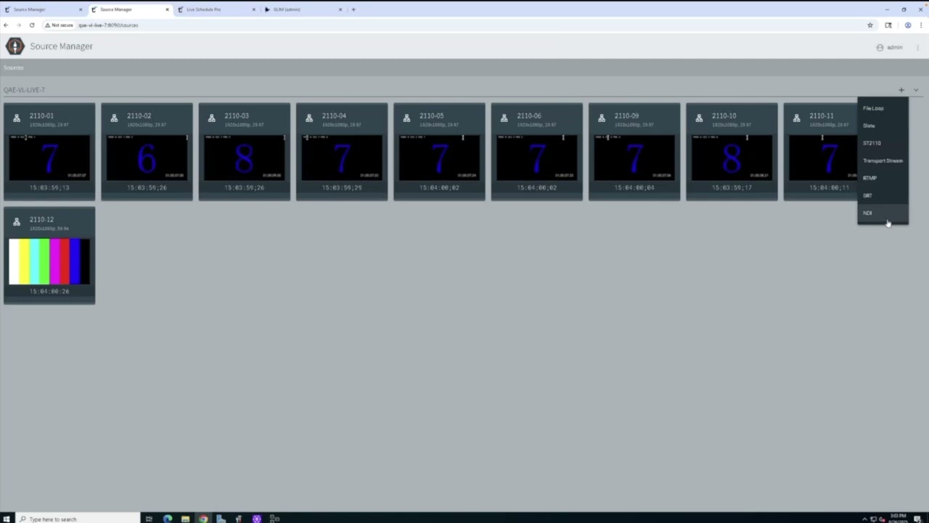Viewport: 929px width, 523px height.
Task: Open a new browser tab
Action: tap(353, 9)
